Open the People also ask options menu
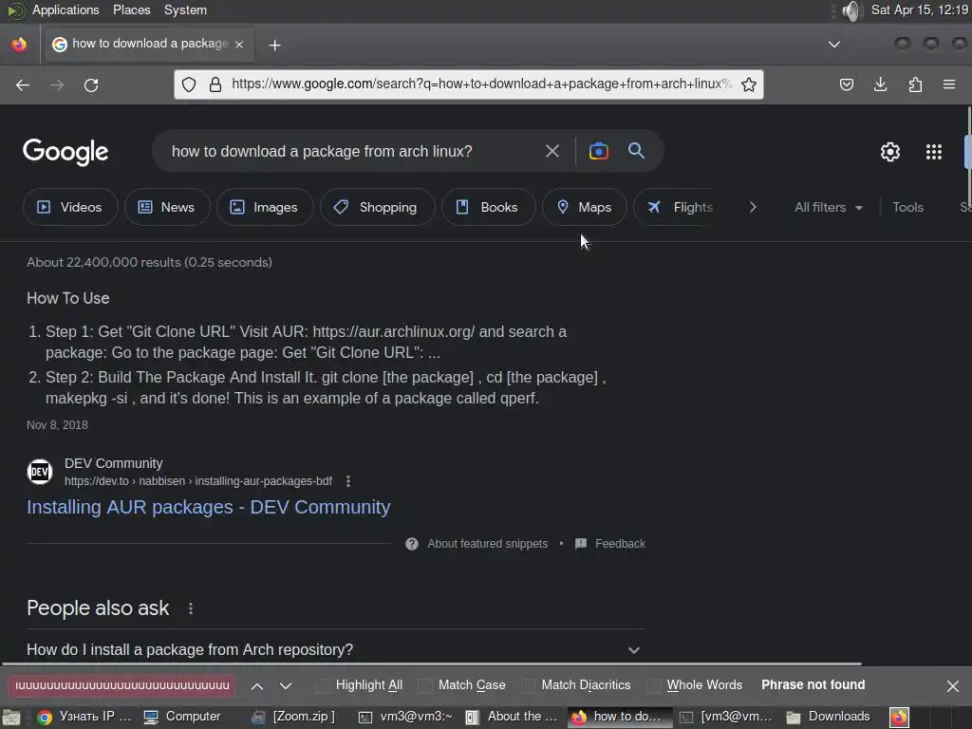This screenshot has width=972, height=729. click(x=190, y=608)
